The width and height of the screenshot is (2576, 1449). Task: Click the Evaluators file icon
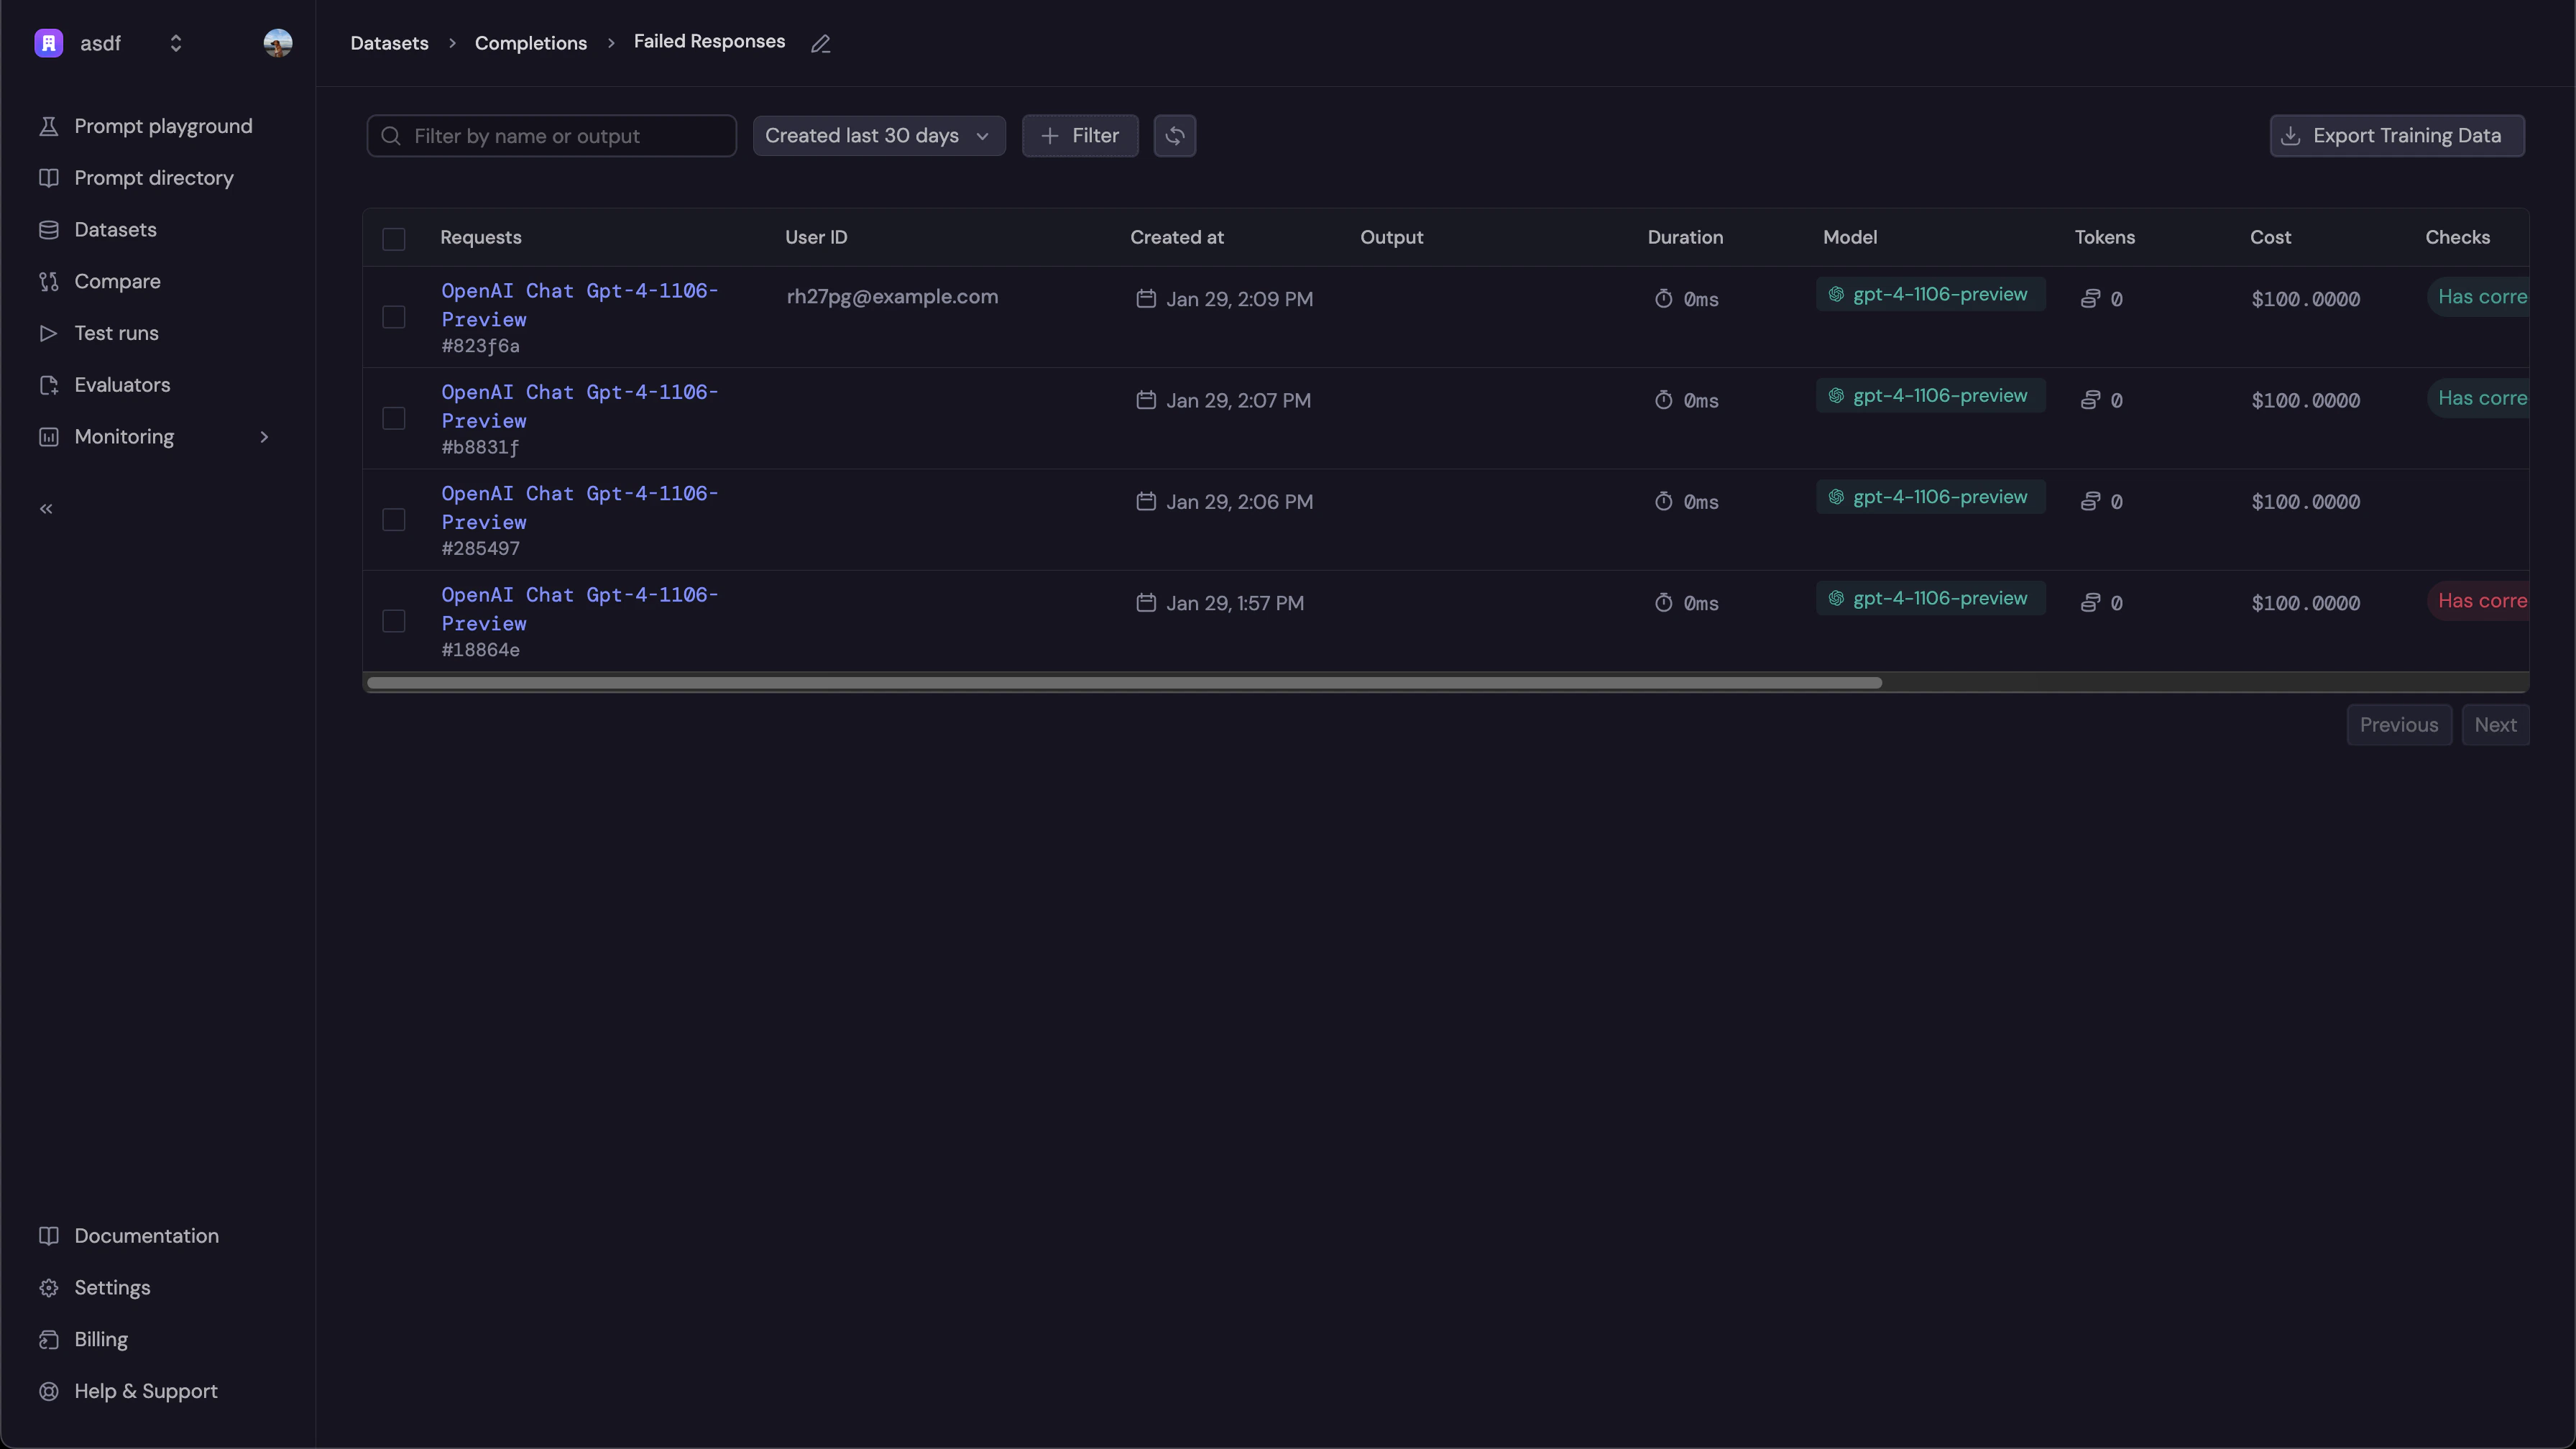pos(48,385)
